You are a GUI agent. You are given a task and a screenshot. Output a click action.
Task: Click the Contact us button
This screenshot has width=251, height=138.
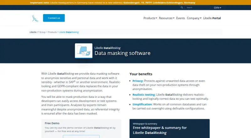pyautogui.click(x=54, y=18)
